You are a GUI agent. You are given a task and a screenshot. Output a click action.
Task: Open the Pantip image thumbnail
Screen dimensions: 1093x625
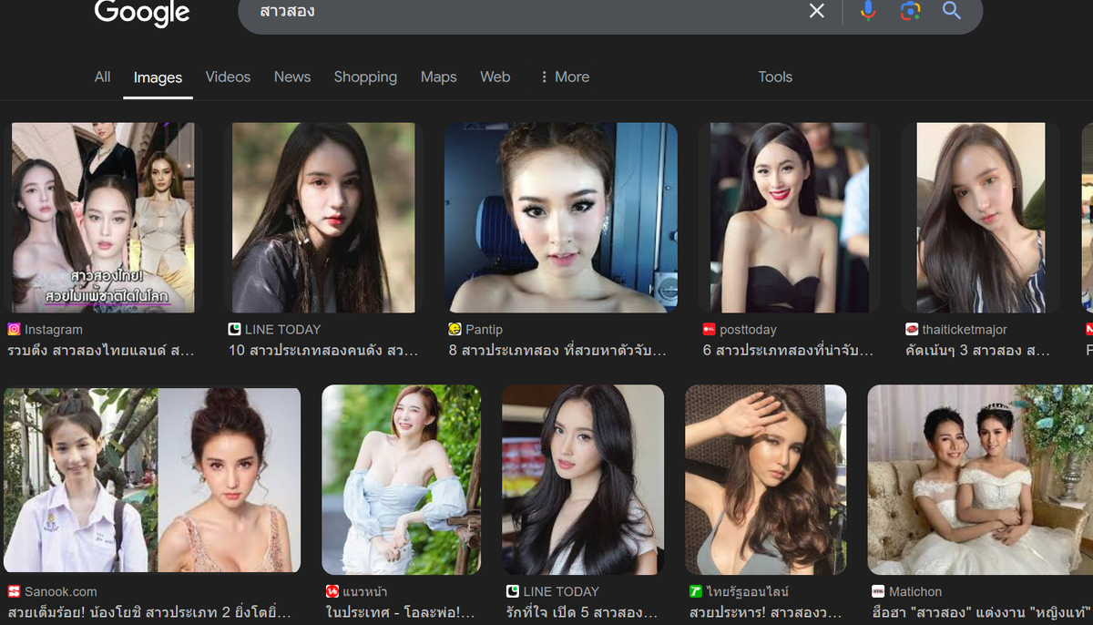pos(560,217)
